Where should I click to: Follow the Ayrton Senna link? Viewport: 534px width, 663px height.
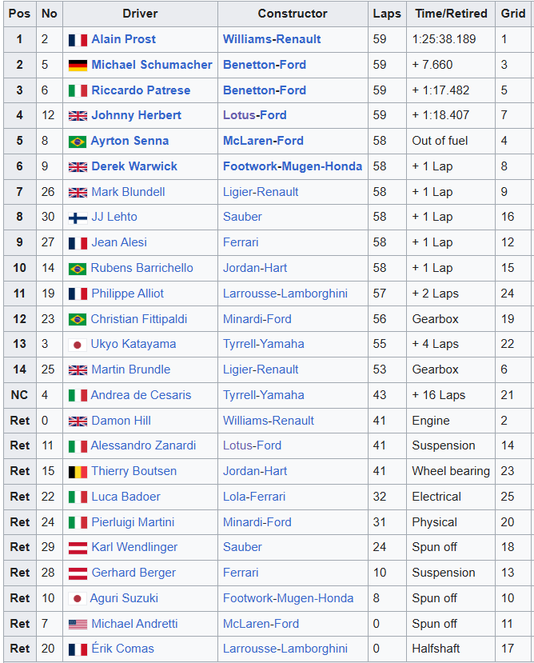130,141
